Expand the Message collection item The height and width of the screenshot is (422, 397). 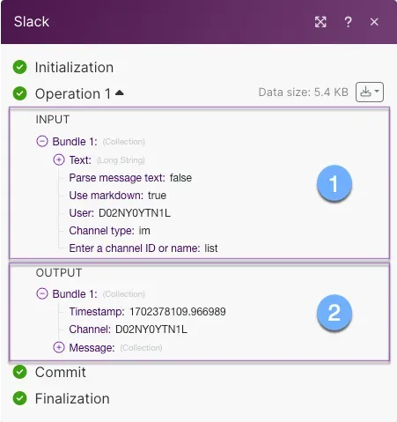pyautogui.click(x=59, y=347)
